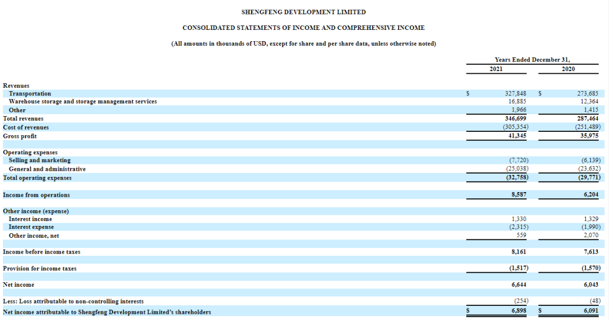The image size is (609, 320).
Task: Select Net income 2021 value 6,644
Action: click(519, 285)
